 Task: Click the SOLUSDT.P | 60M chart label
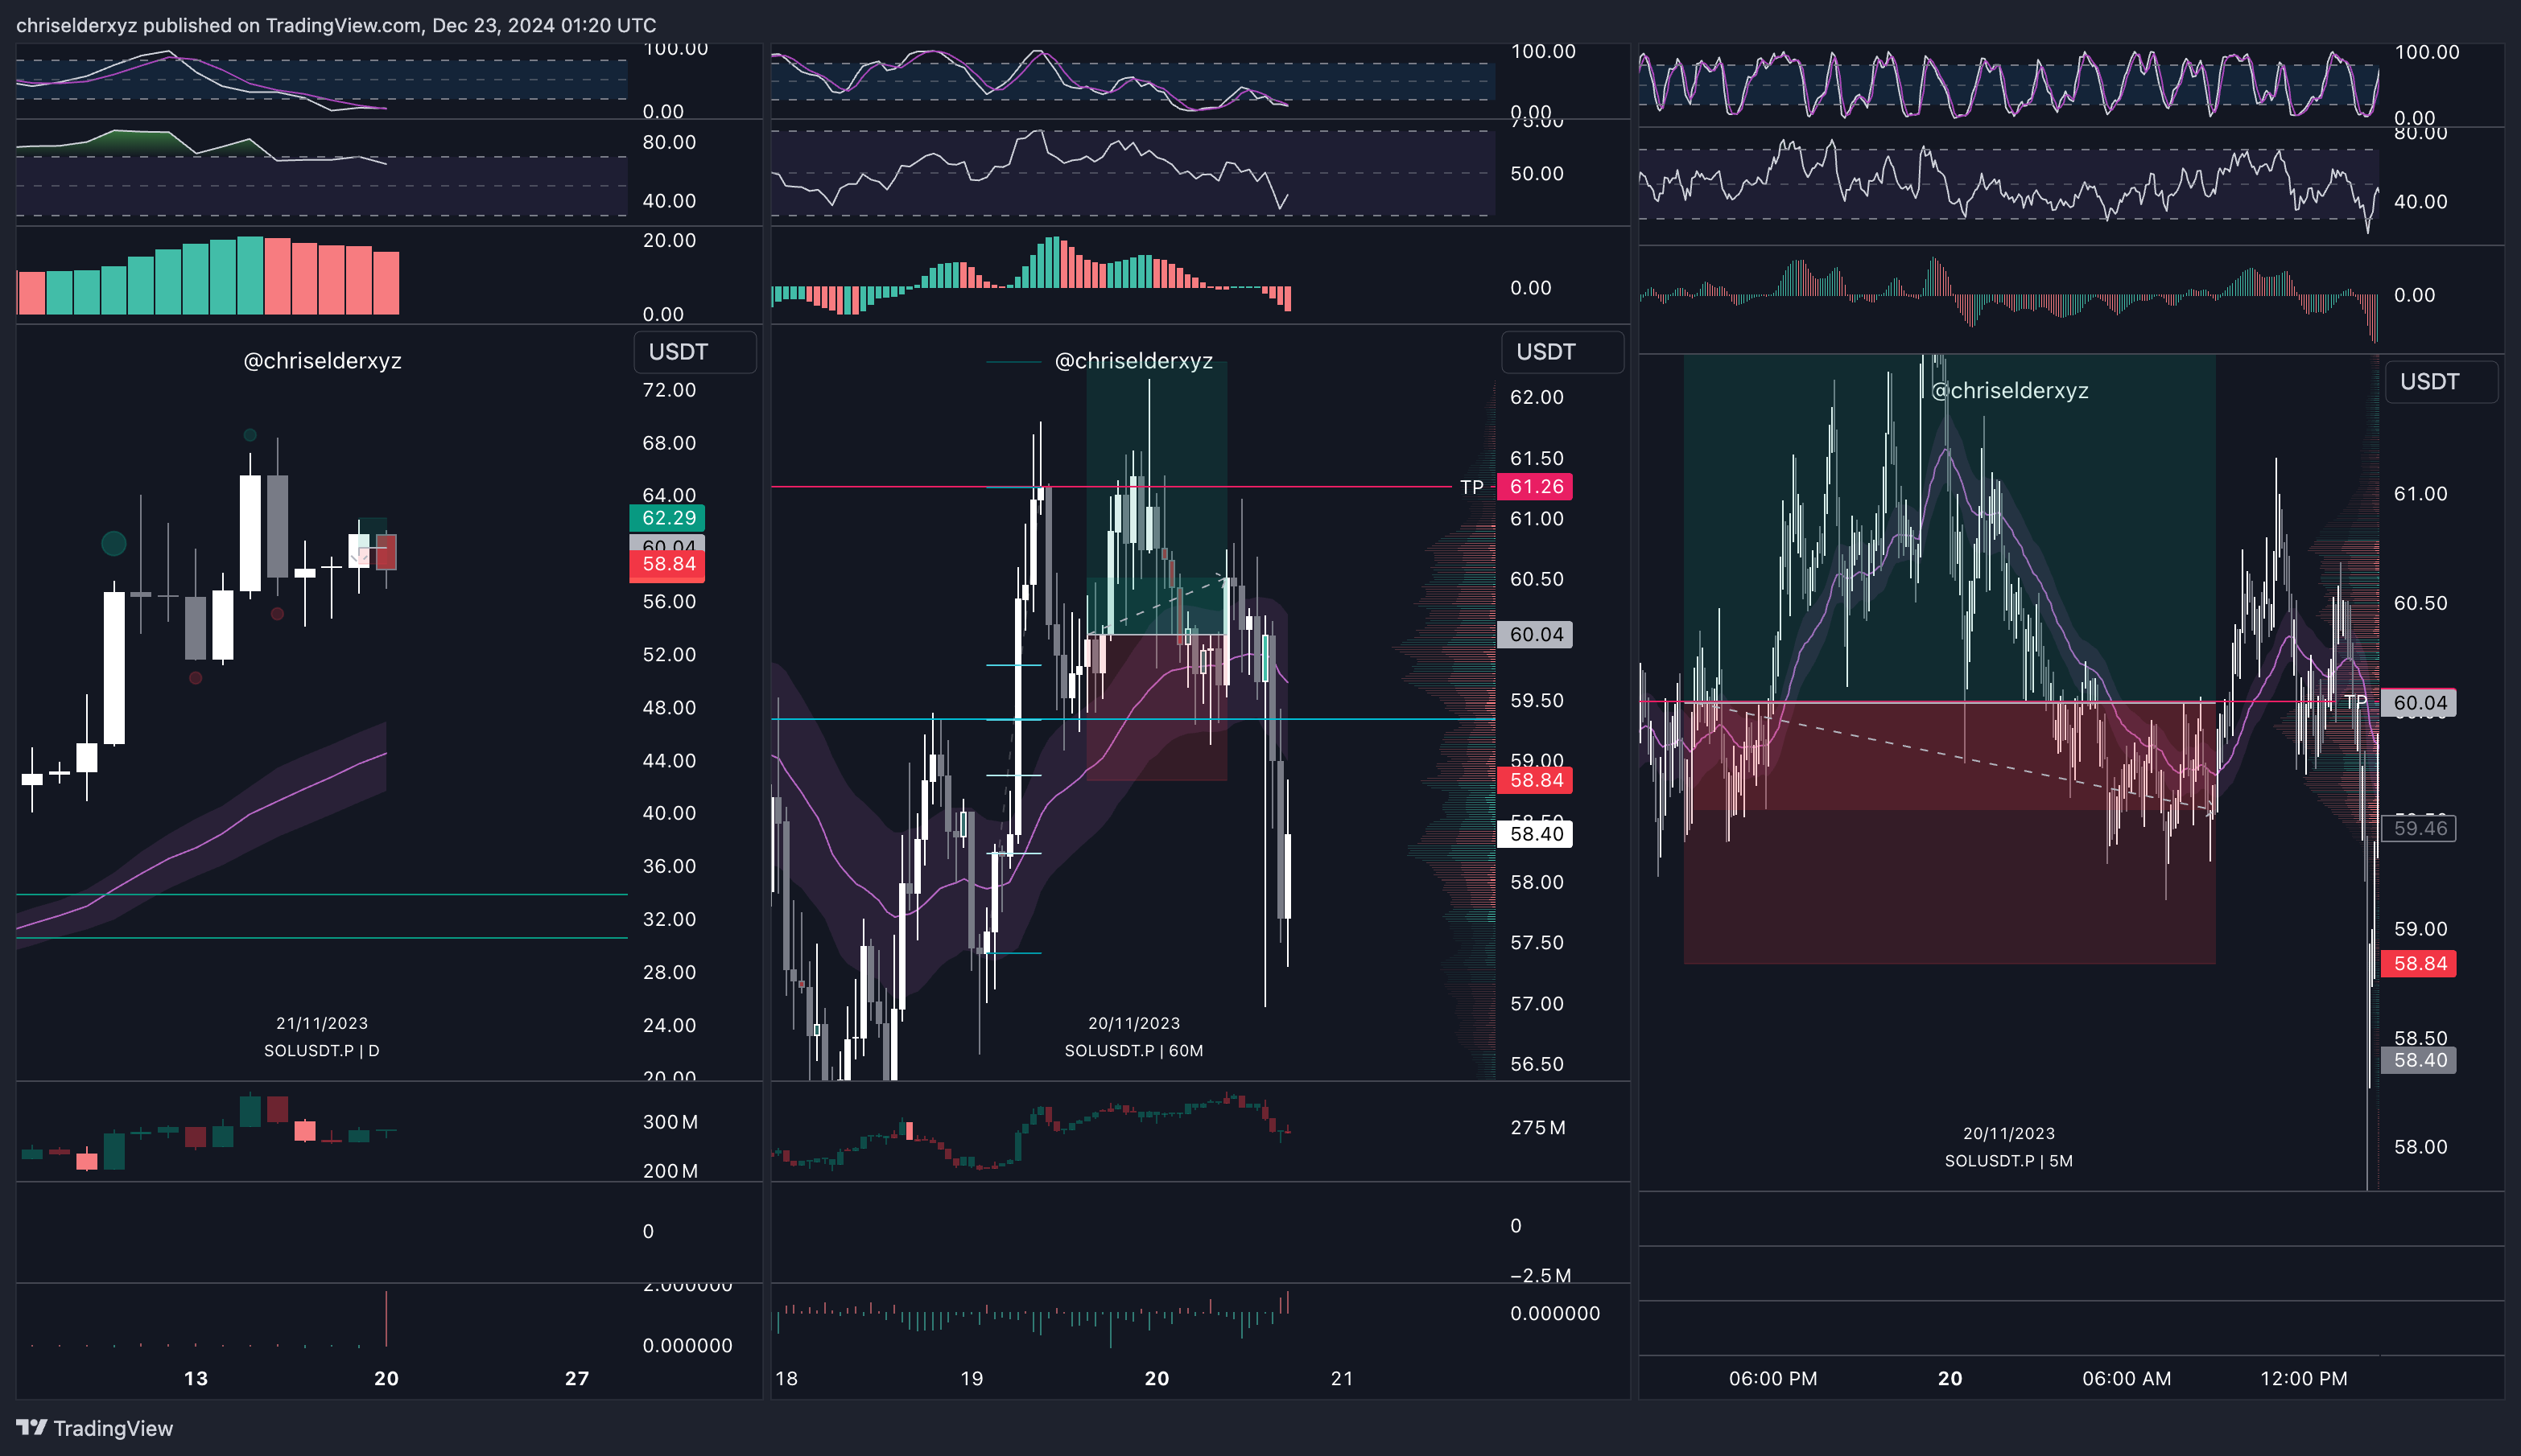(x=1133, y=1050)
